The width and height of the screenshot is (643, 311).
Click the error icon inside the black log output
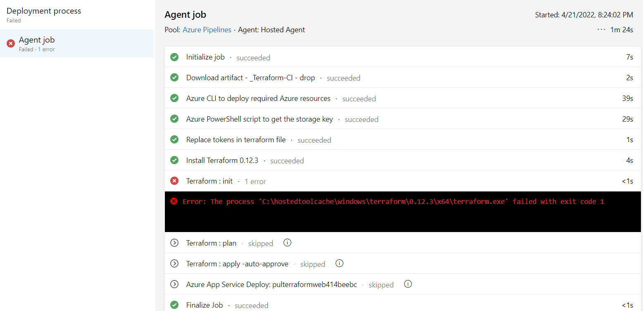pyautogui.click(x=174, y=201)
